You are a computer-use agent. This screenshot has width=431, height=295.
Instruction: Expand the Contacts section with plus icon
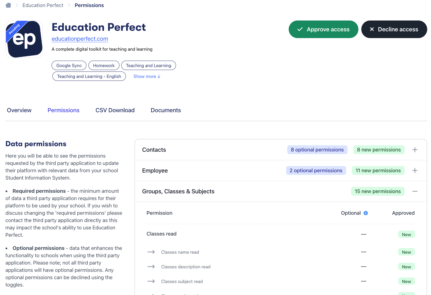415,150
